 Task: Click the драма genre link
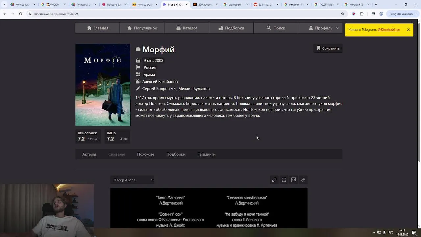(x=149, y=74)
